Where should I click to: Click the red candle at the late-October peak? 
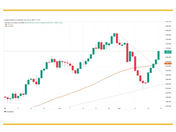[117, 38]
